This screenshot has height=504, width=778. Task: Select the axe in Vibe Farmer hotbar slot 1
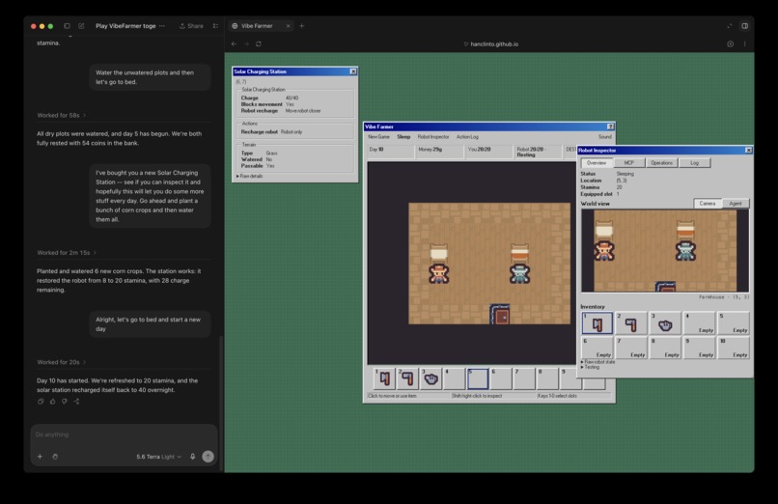coord(384,379)
